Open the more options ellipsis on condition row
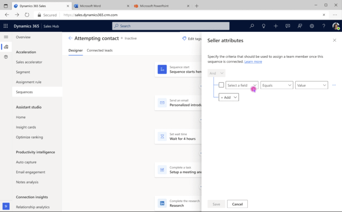Image resolution: width=342 pixels, height=212 pixels. pyautogui.click(x=334, y=85)
